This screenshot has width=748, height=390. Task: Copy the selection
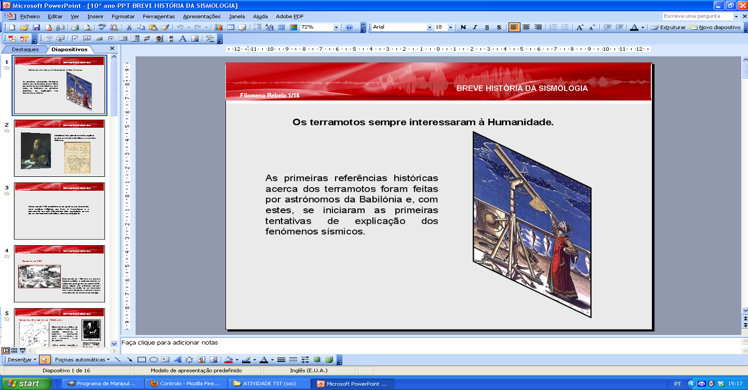(141, 27)
